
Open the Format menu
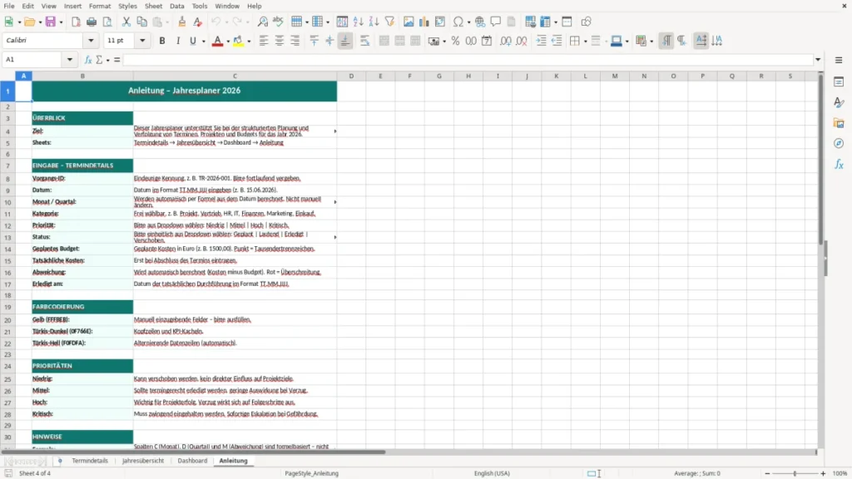100,6
